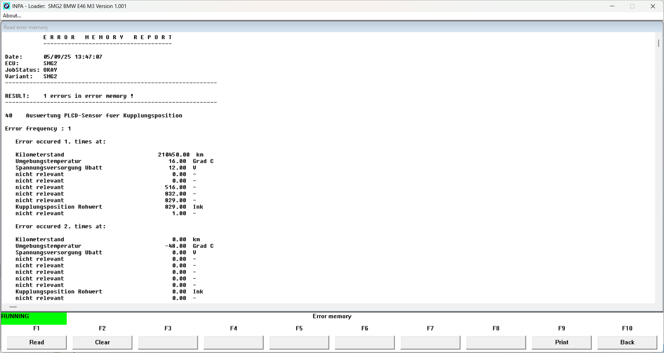Minimize the INPA window

tap(612, 6)
